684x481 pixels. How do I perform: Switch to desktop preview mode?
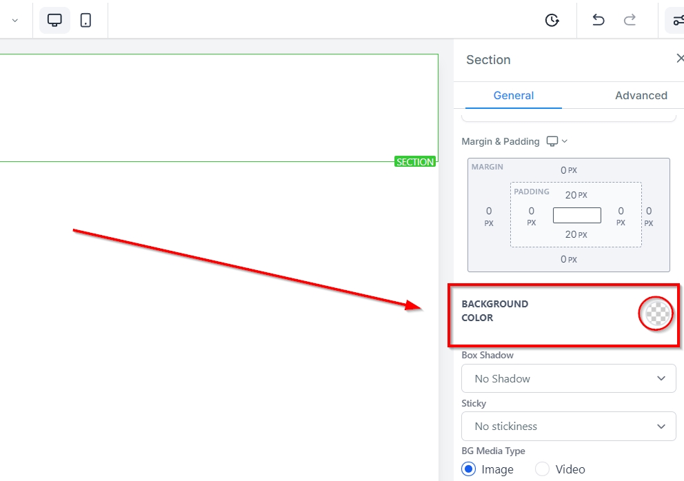coord(54,20)
